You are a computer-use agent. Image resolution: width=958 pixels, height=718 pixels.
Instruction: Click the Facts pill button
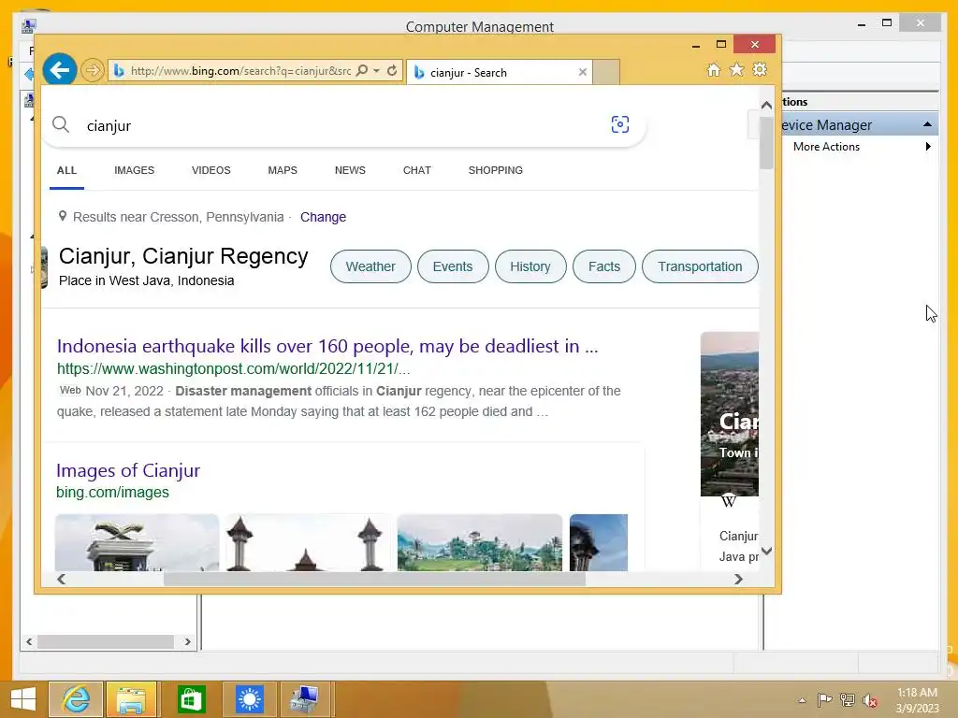(x=604, y=266)
